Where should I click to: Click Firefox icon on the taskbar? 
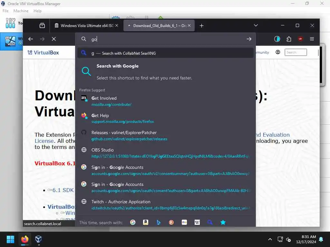[24, 239]
